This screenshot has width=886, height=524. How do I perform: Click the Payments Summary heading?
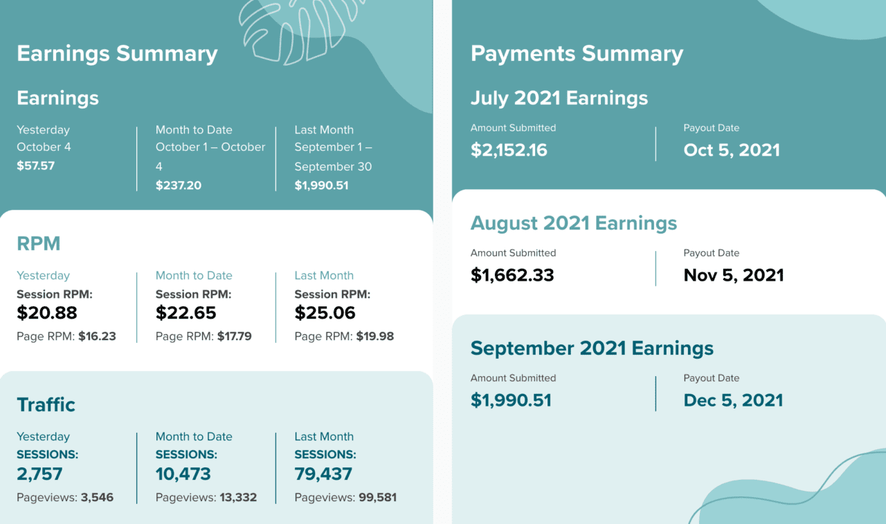[x=577, y=54]
